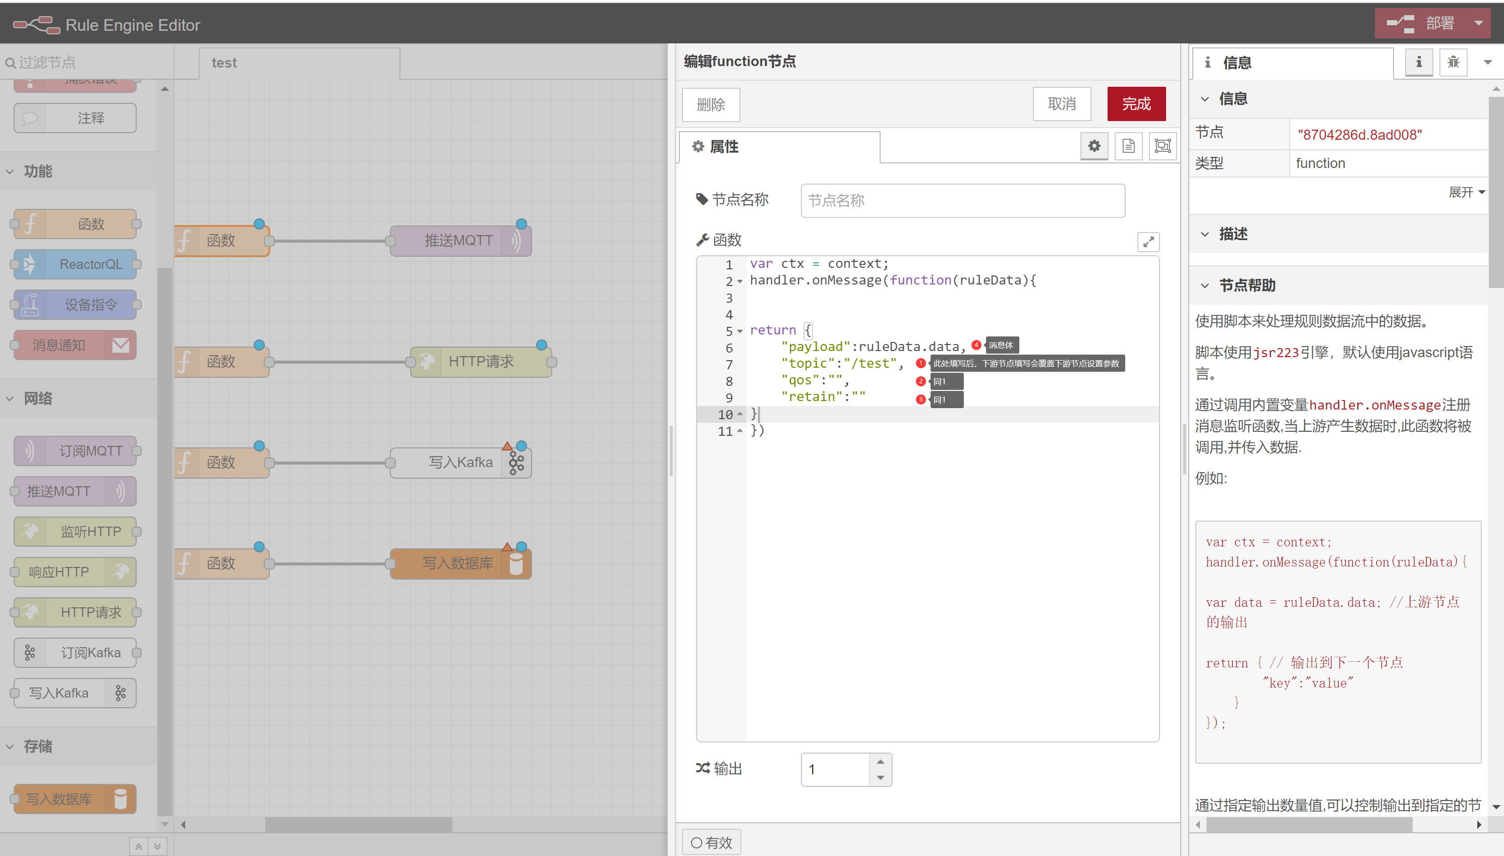Click the 完成 done button
Screen dimensions: 1504x856
1136,104
